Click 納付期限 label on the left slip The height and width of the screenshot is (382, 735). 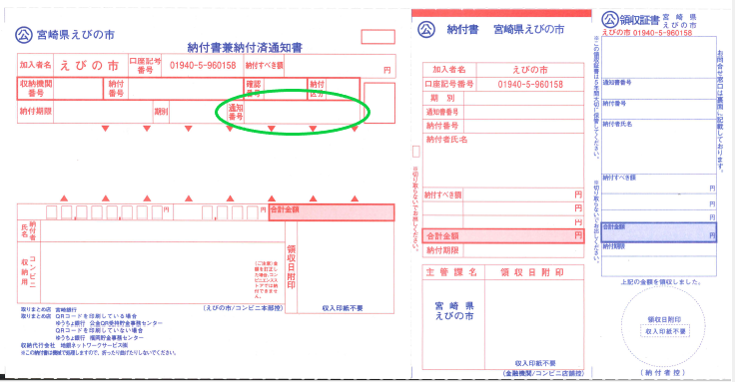tap(36, 112)
